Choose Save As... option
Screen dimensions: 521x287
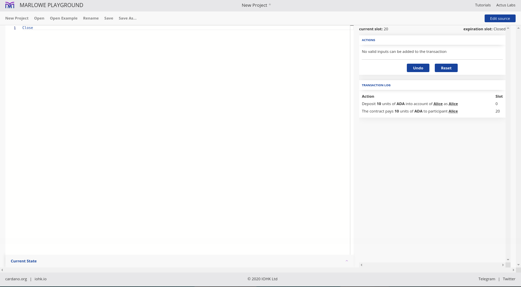click(128, 18)
